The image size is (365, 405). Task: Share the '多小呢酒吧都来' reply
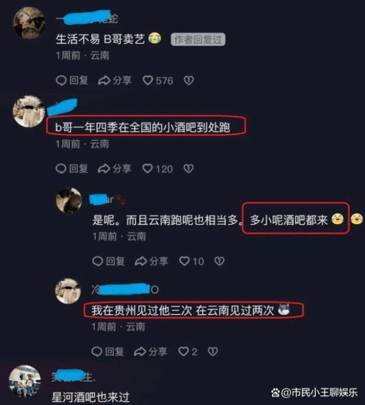coord(151,261)
